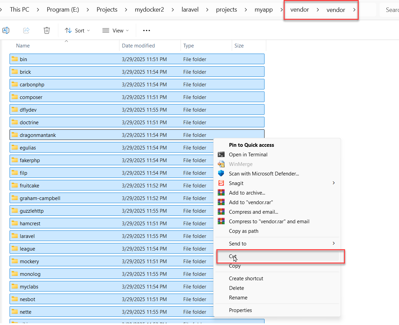Click the folder icon of dflydev
399x325 pixels.
tap(15, 110)
